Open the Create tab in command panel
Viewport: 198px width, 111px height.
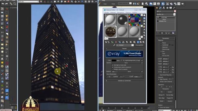tap(157, 8)
